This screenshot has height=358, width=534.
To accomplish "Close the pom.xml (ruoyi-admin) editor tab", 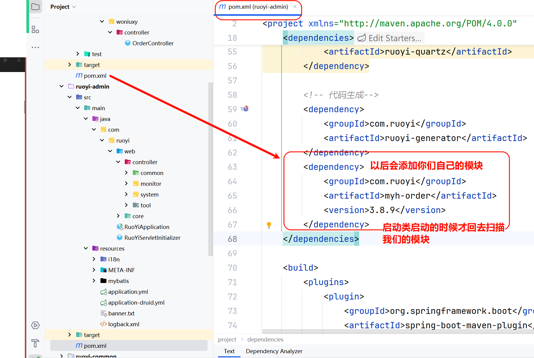I will (295, 7).
